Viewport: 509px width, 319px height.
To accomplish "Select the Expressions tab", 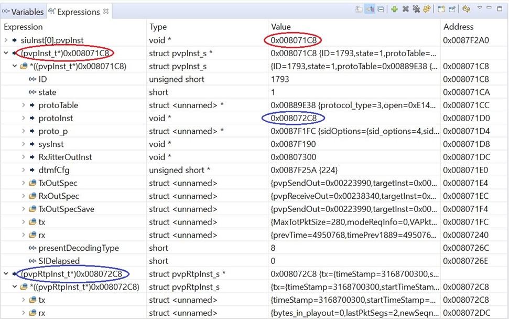I will (x=78, y=12).
